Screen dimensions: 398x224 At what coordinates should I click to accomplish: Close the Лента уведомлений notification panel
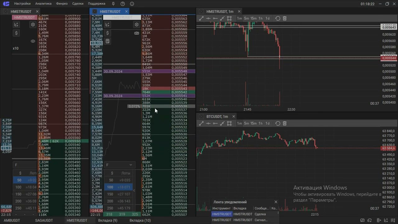point(276,202)
